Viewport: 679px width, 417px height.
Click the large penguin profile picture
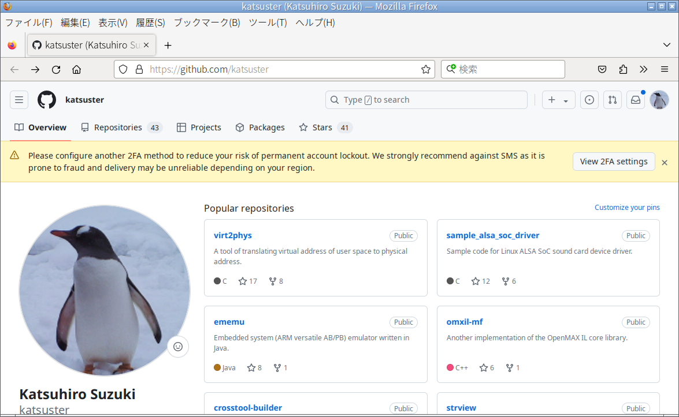(x=105, y=290)
